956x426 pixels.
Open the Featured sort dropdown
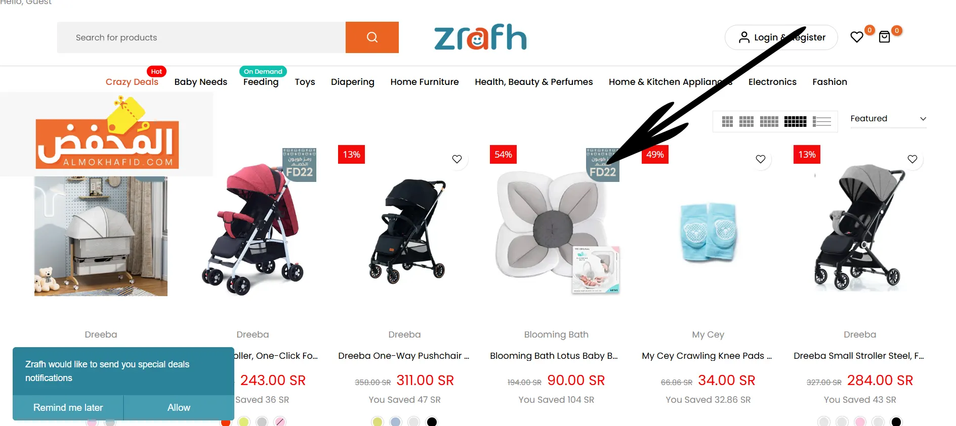[888, 119]
